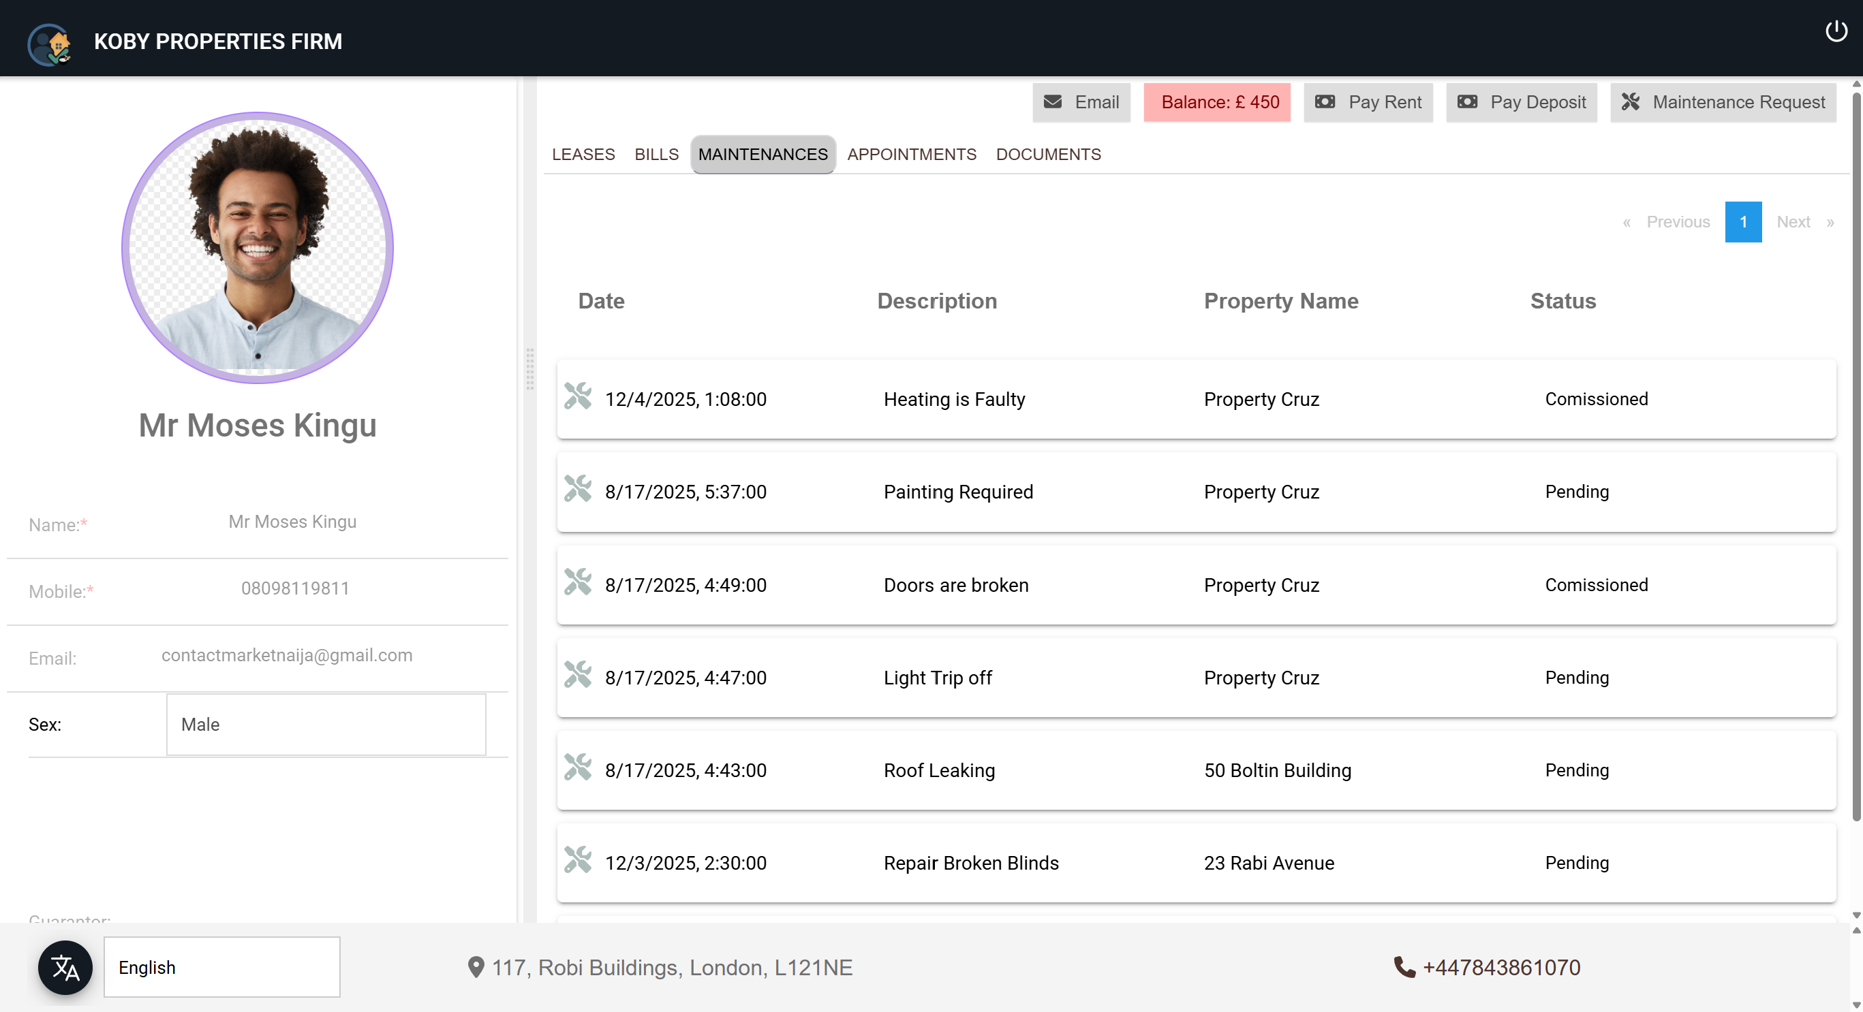Click the Balance: £ 450 button
This screenshot has height=1012, width=1863.
coord(1217,102)
